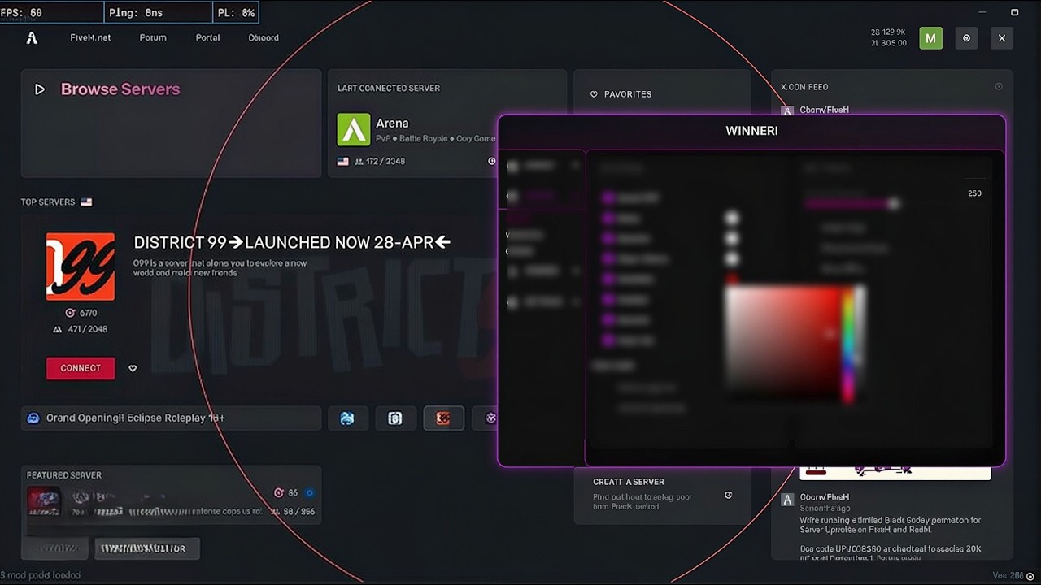Click the green Arena server logo
1041x585 pixels.
point(354,129)
